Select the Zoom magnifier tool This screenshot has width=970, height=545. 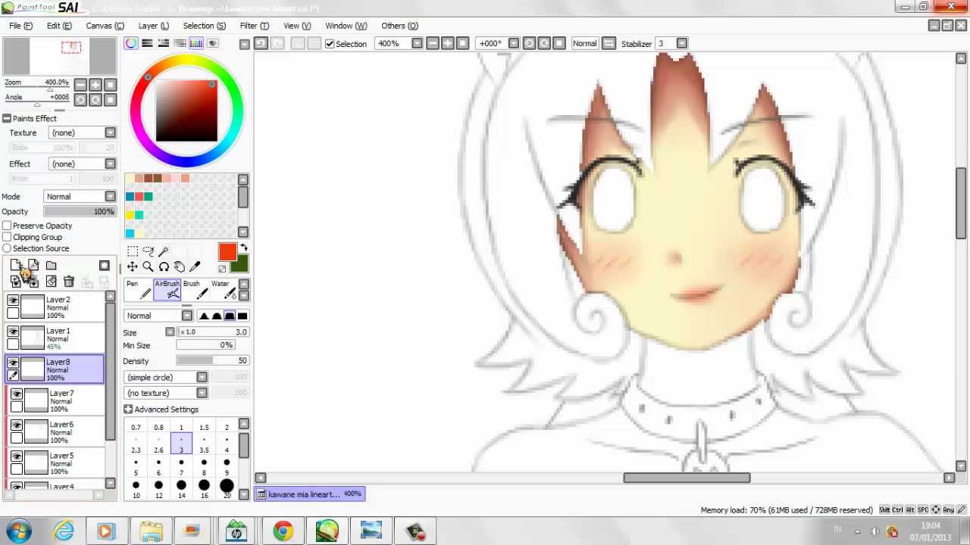(149, 267)
